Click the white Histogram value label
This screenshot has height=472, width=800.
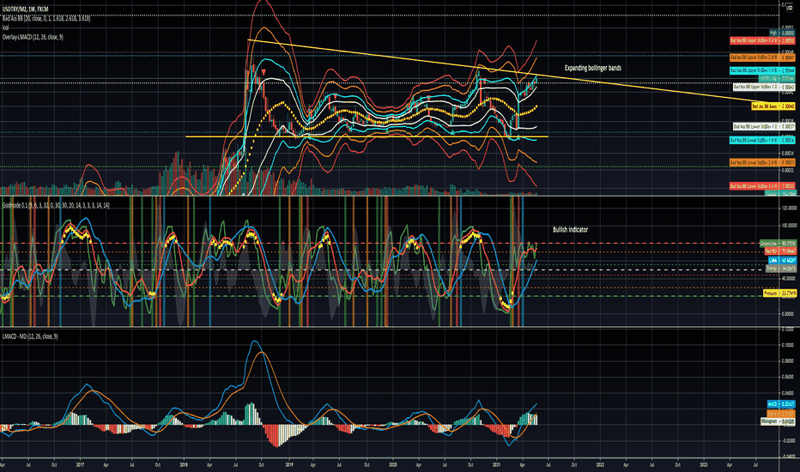pyautogui.click(x=778, y=421)
